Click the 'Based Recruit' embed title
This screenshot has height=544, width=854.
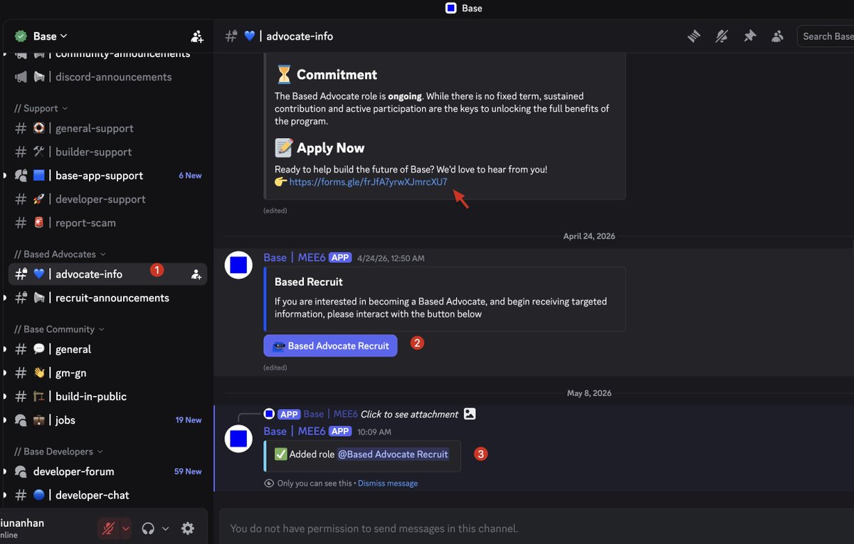click(309, 282)
